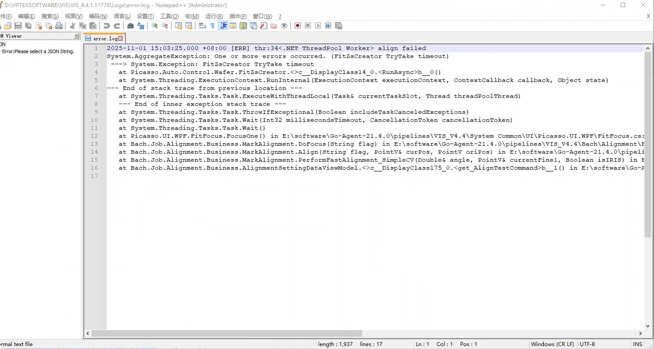Click the Play recorded macro icon
This screenshot has width=654, height=349.
[318, 26]
